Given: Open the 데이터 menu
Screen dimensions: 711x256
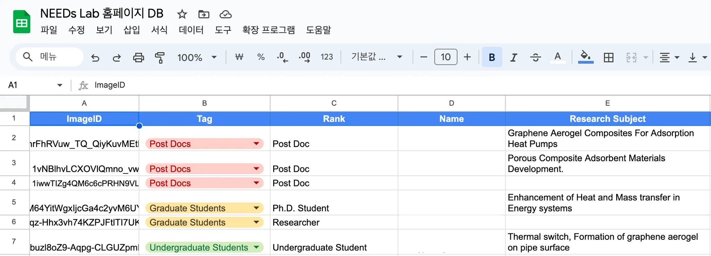Looking at the screenshot, I should 191,30.
